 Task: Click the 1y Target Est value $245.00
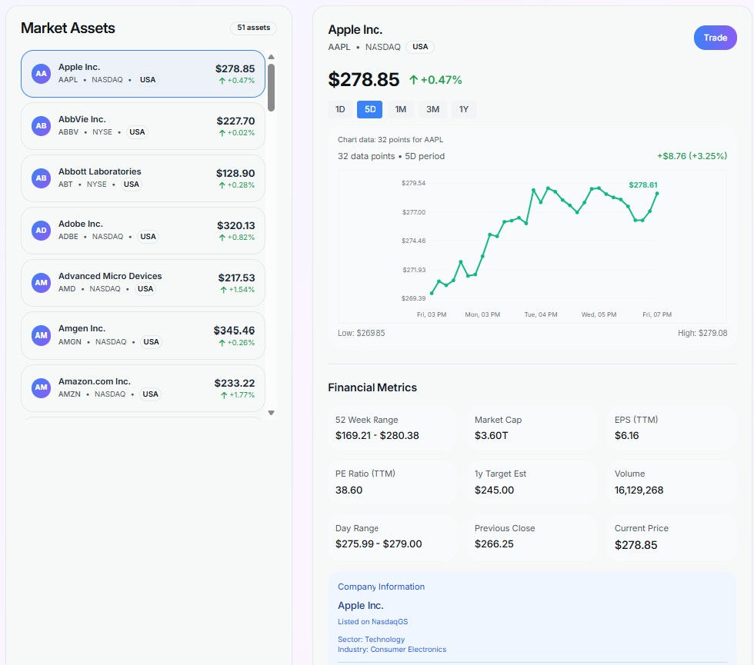coord(494,490)
